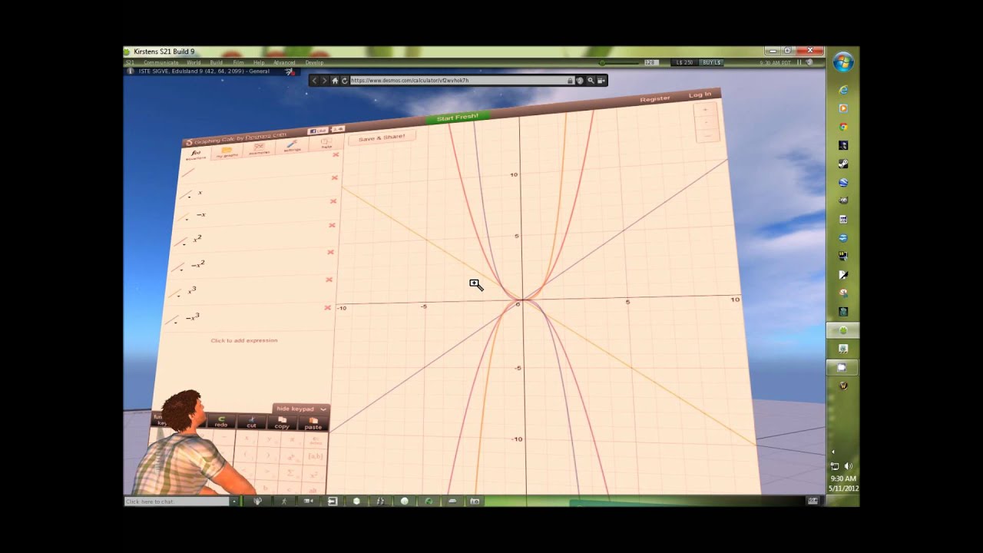Click the Save & Share! button
The image size is (983, 553).
coord(382,137)
